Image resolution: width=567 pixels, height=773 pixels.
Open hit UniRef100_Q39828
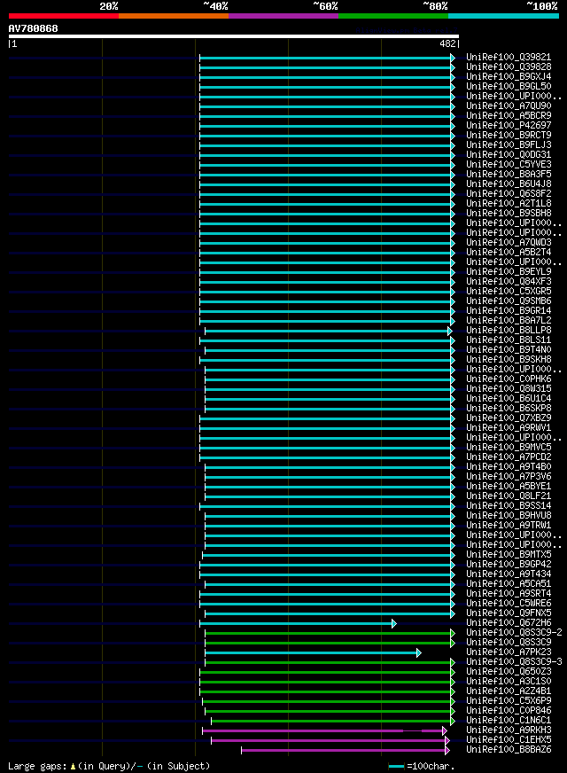(x=509, y=66)
